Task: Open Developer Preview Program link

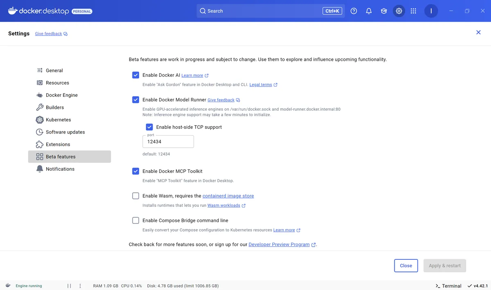Action: coord(279,245)
